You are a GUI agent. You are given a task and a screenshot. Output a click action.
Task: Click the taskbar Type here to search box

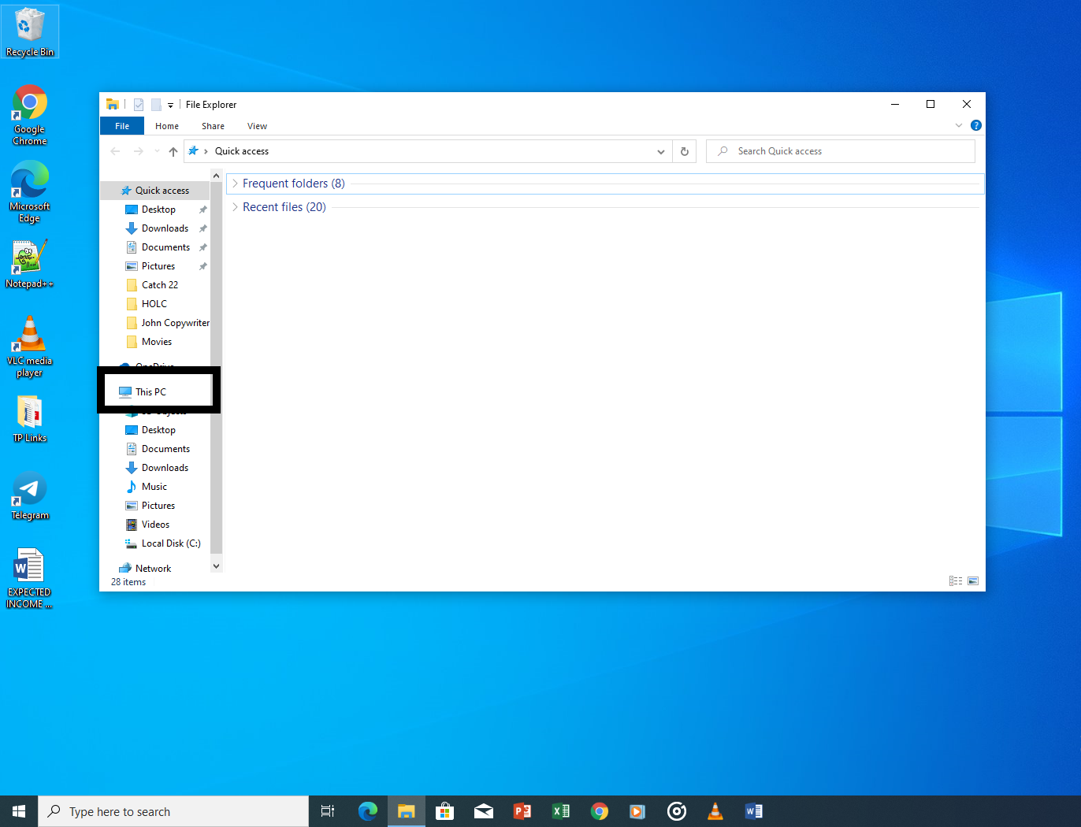coord(173,811)
